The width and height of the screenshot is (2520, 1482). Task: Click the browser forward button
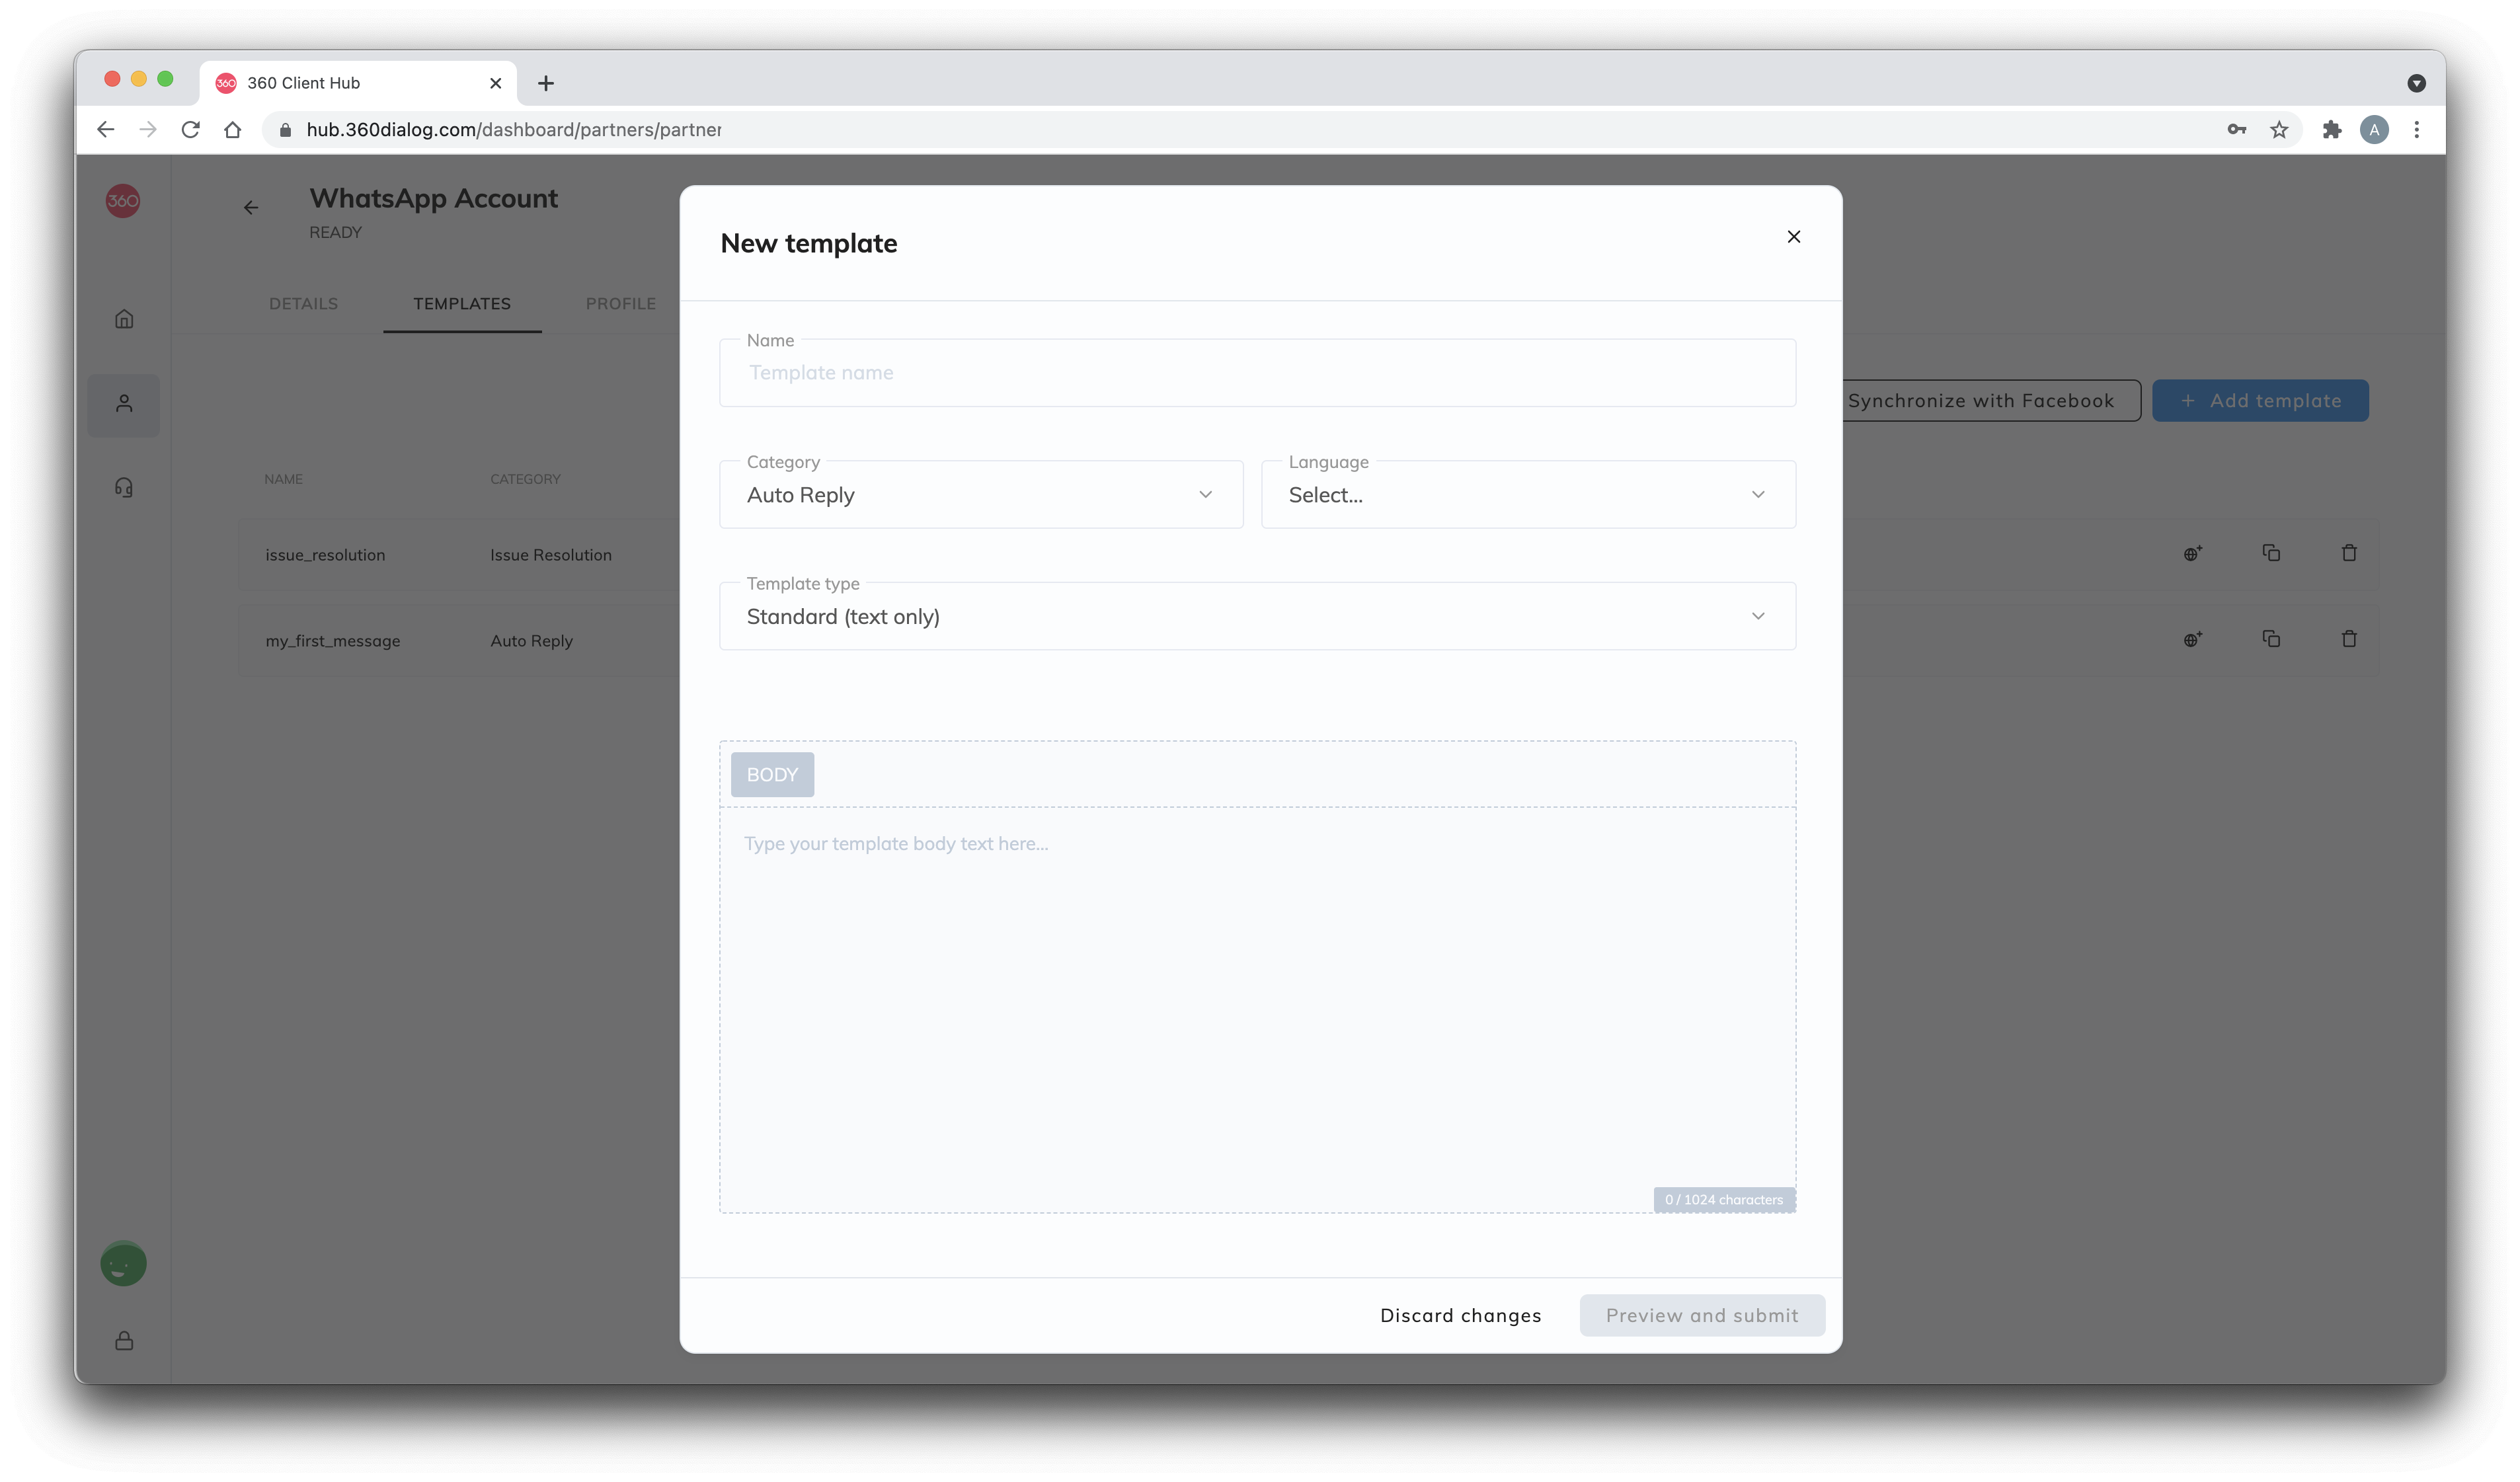pyautogui.click(x=148, y=130)
